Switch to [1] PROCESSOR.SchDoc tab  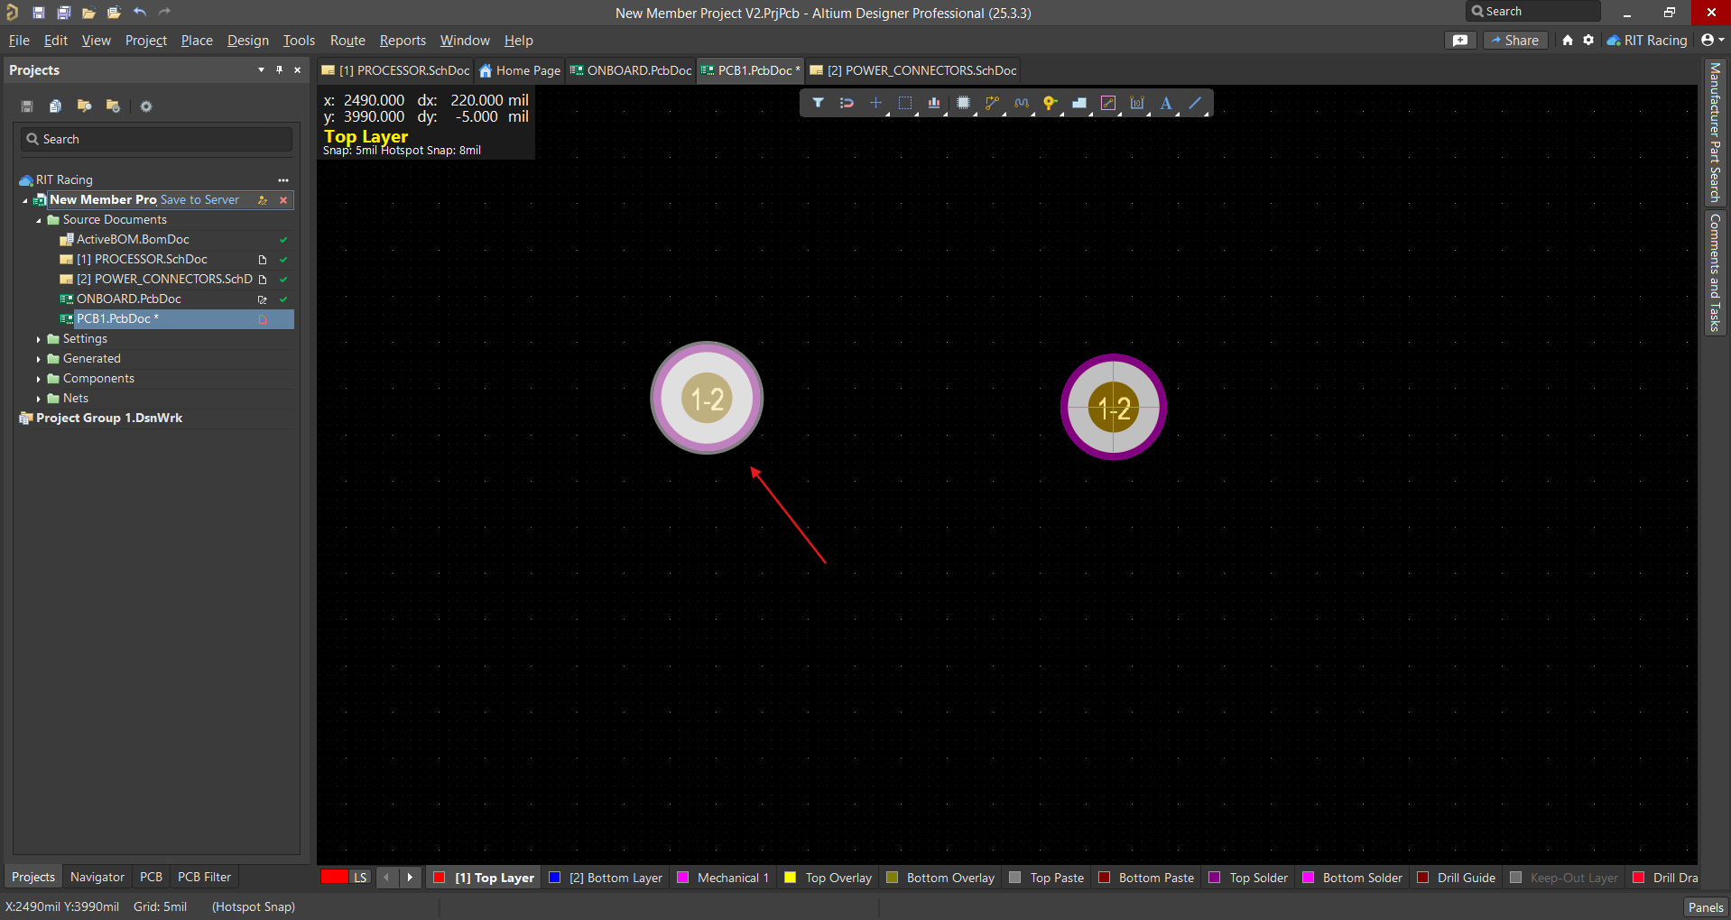coord(395,70)
